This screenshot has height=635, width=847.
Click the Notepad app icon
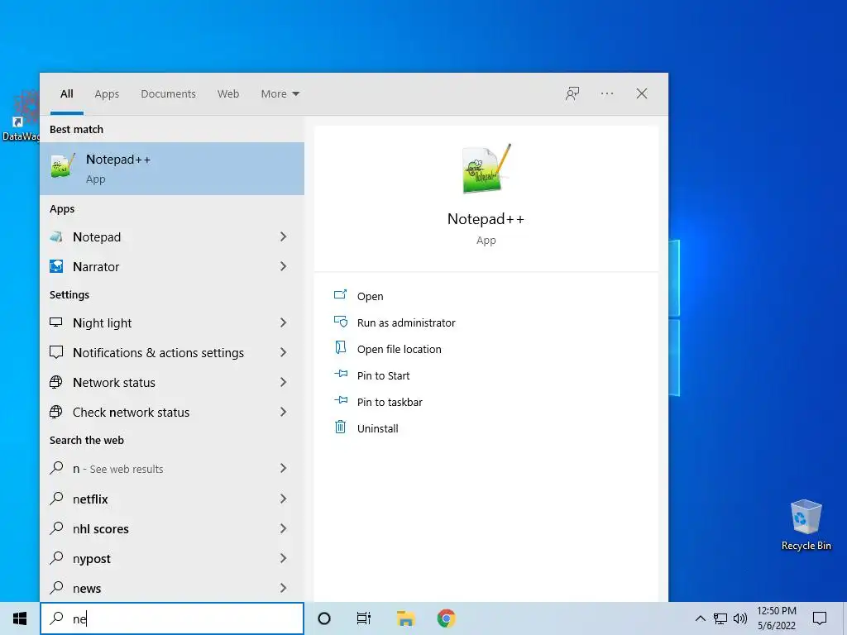(56, 237)
